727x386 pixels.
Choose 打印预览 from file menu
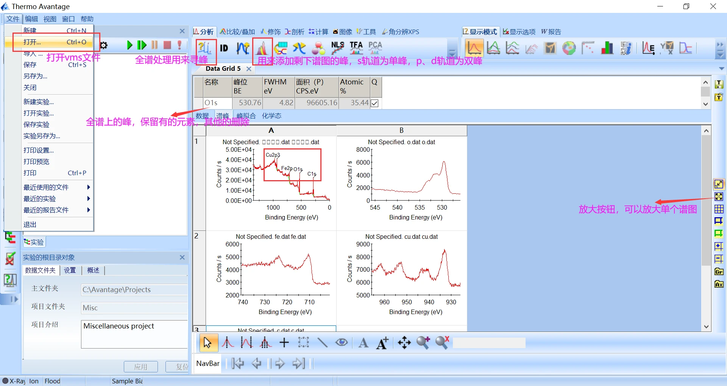(36, 162)
